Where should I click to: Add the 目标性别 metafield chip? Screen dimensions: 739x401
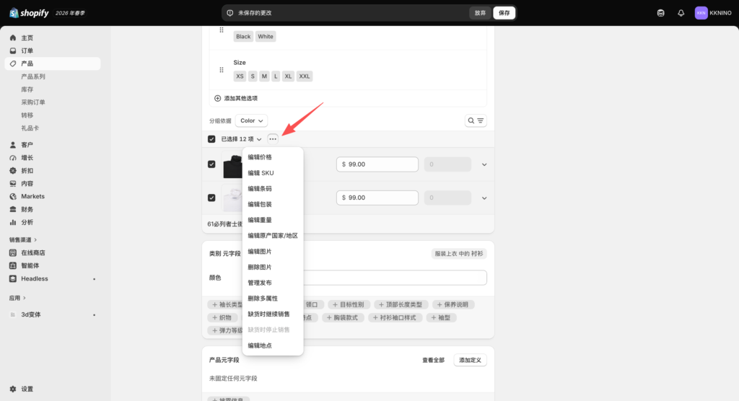349,305
